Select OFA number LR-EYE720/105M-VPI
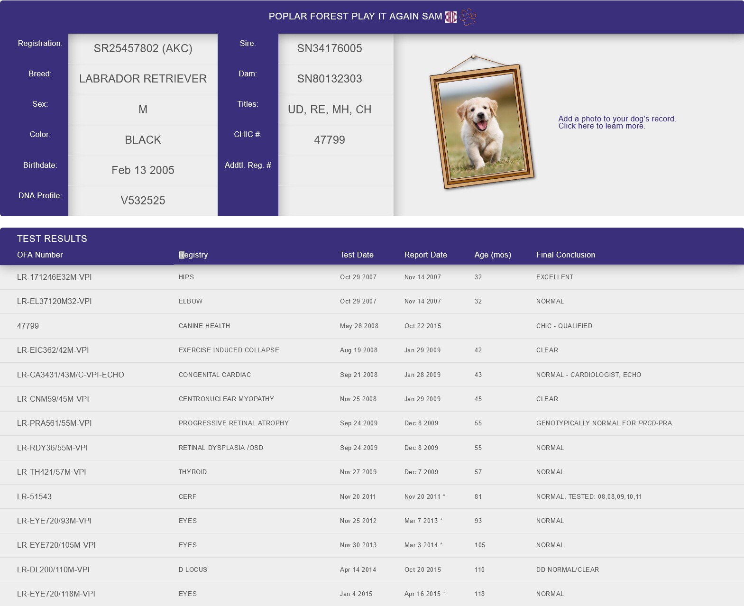Image resolution: width=744 pixels, height=606 pixels. click(56, 545)
